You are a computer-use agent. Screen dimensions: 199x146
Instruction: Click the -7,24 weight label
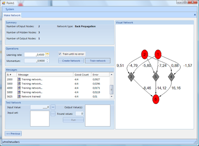162,65
